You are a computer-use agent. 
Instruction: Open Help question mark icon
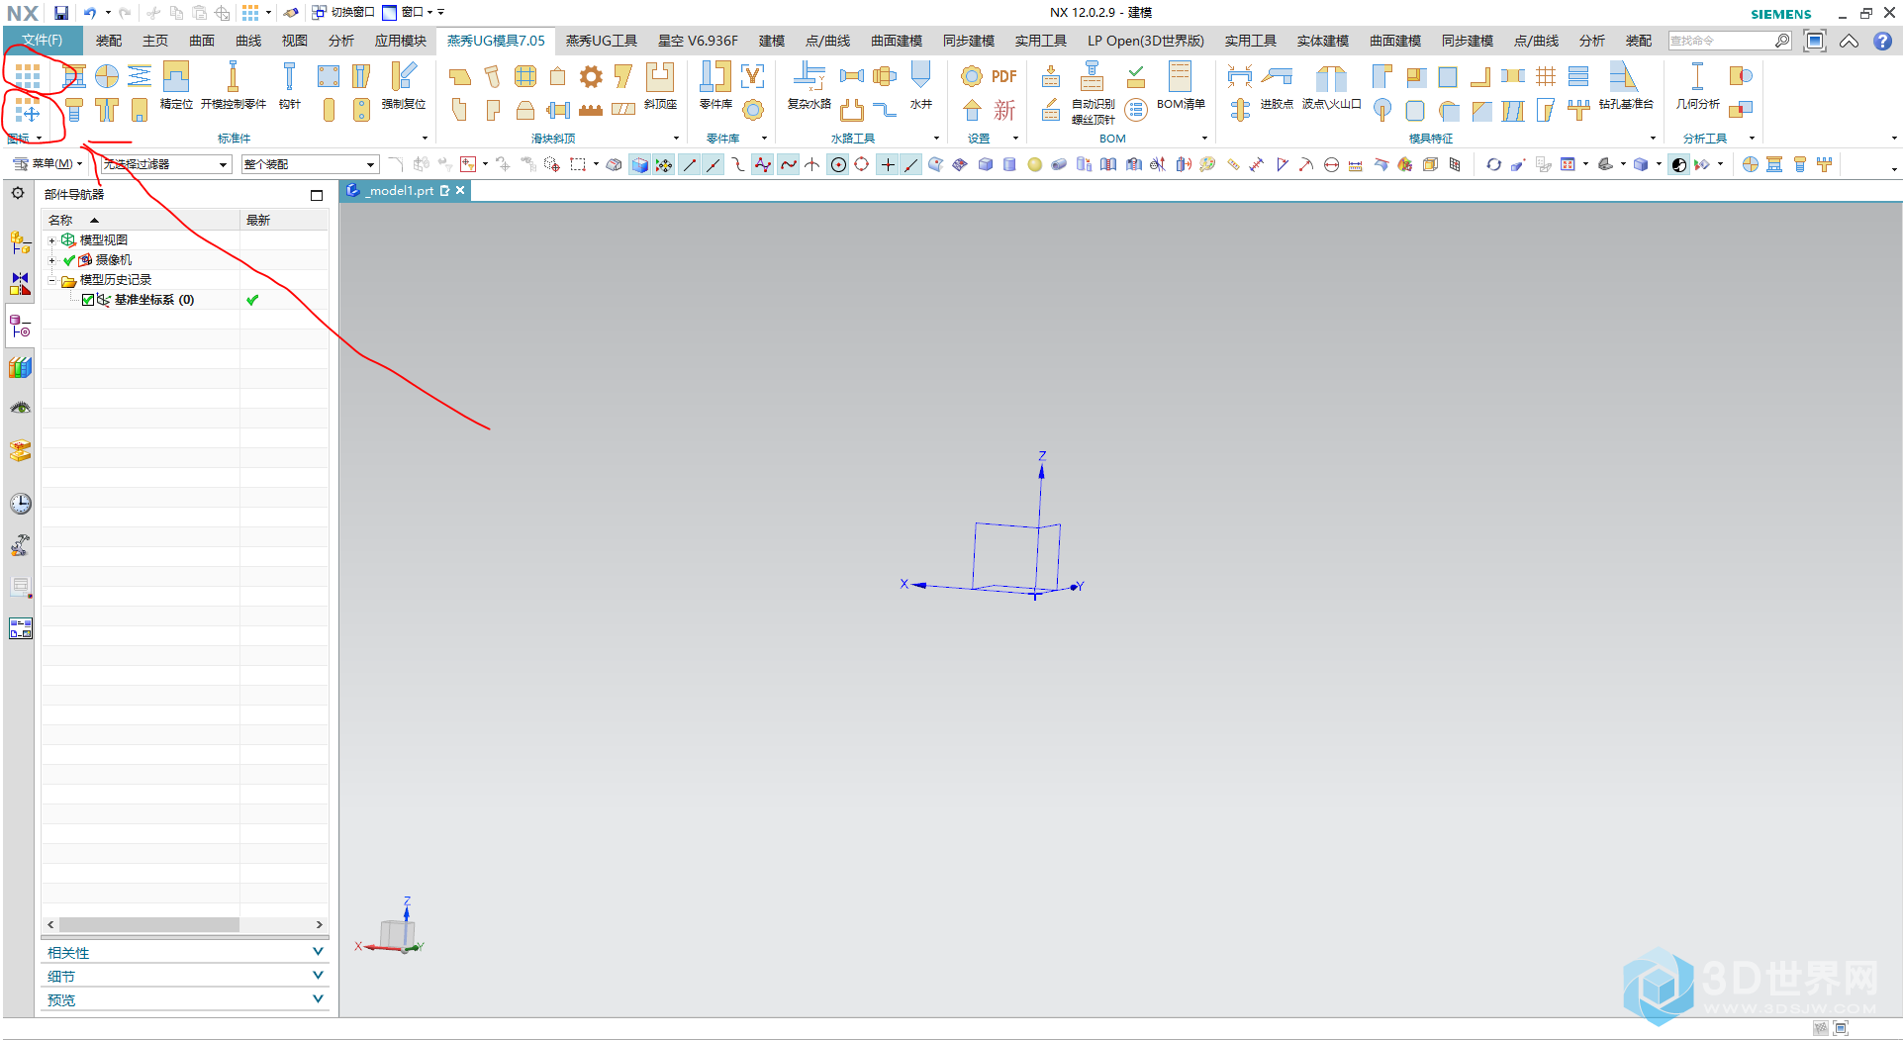point(1882,41)
